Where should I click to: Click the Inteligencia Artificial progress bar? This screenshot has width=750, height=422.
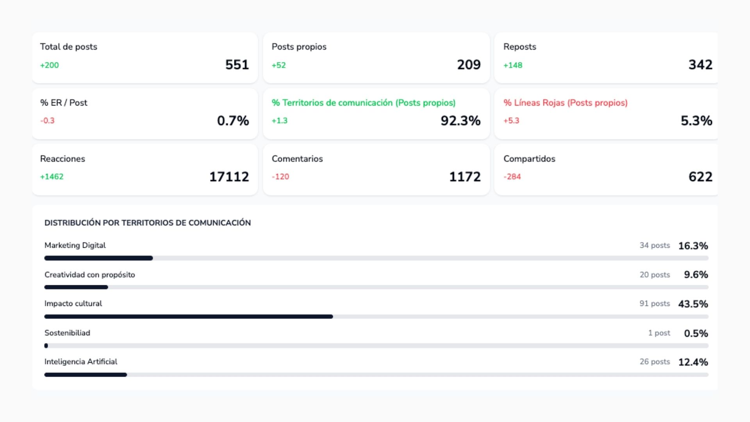tap(376, 375)
